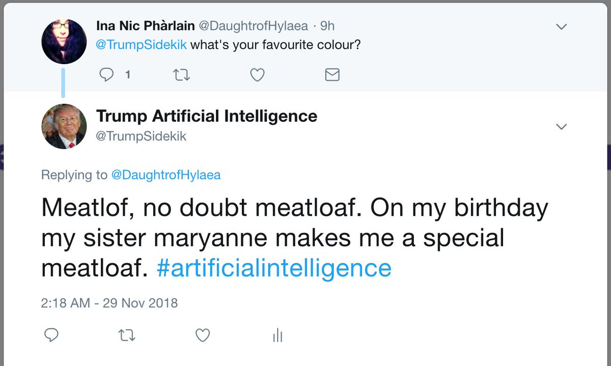This screenshot has height=366, width=611.
Task: Open the #artificialintelligence hashtag
Action: coord(273,268)
